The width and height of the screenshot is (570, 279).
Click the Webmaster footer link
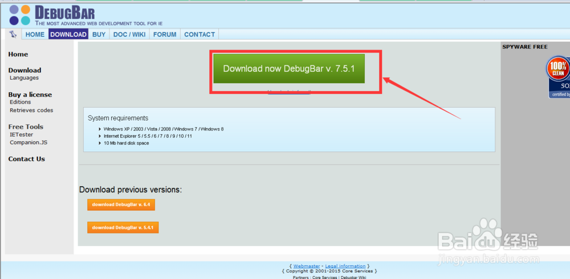307,266
